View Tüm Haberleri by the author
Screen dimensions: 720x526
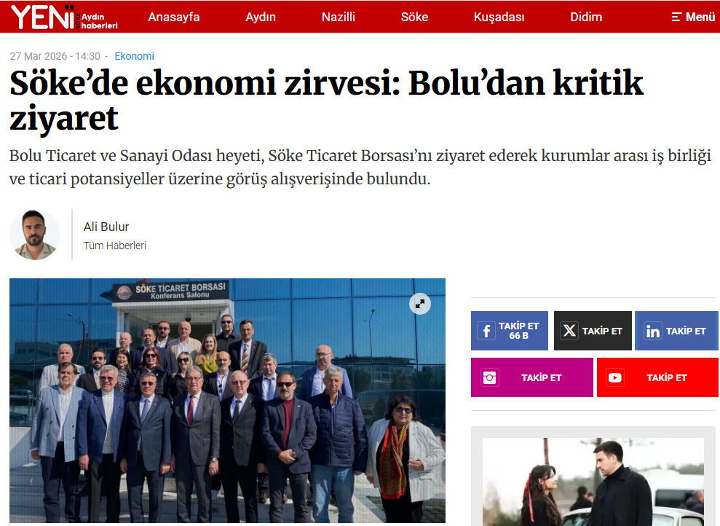(115, 246)
